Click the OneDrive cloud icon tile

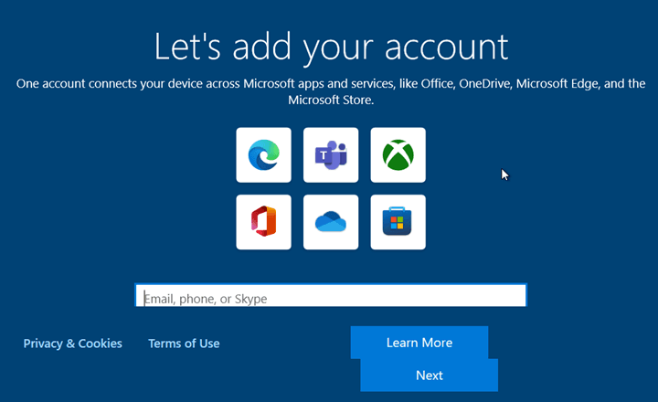331,222
